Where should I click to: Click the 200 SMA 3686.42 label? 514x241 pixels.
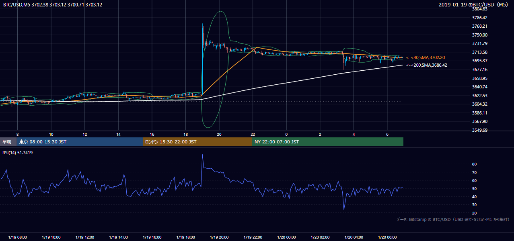pos(426,65)
